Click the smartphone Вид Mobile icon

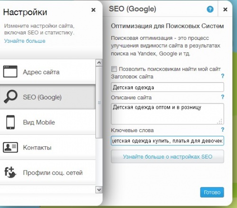click(10, 122)
